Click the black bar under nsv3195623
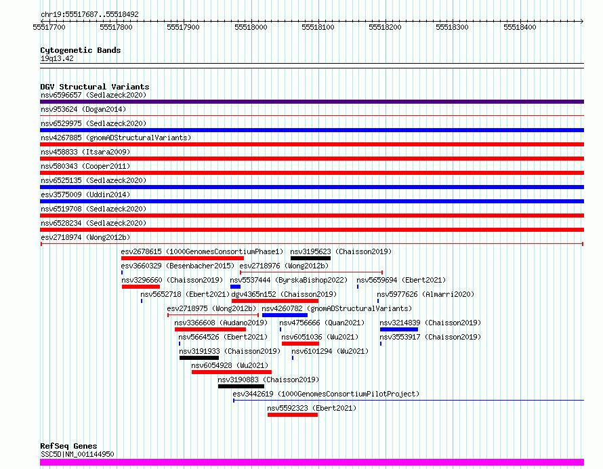Screen dimensions: 603x469 (x=311, y=258)
